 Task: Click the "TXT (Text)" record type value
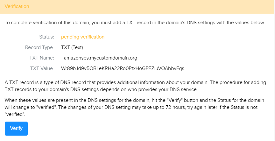[72, 47]
